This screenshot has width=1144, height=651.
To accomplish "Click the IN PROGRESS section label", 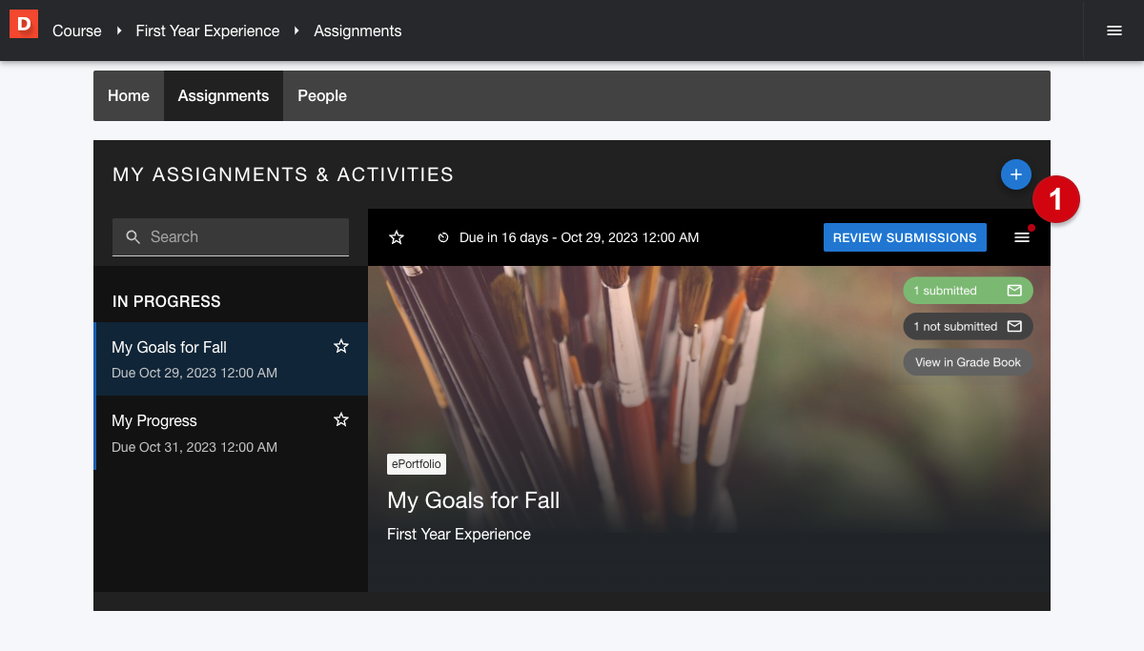I will [x=167, y=301].
